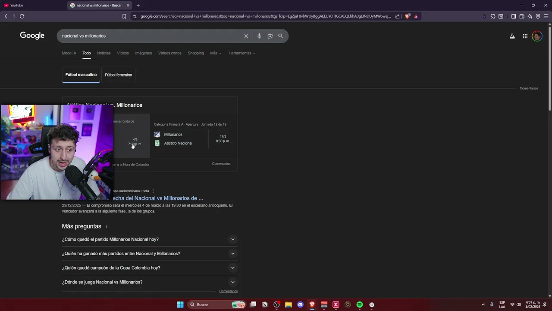Bookmark this page in the address bar
This screenshot has height=311, width=552.
[x=124, y=16]
